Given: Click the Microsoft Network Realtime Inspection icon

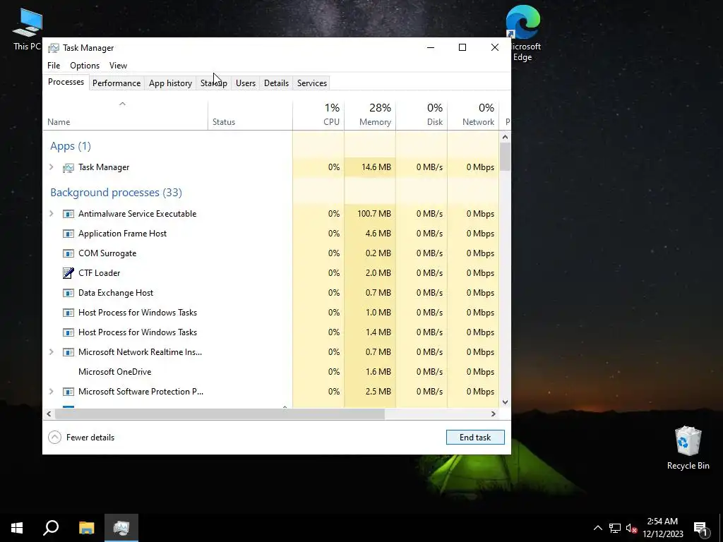Looking at the screenshot, I should click(x=68, y=352).
